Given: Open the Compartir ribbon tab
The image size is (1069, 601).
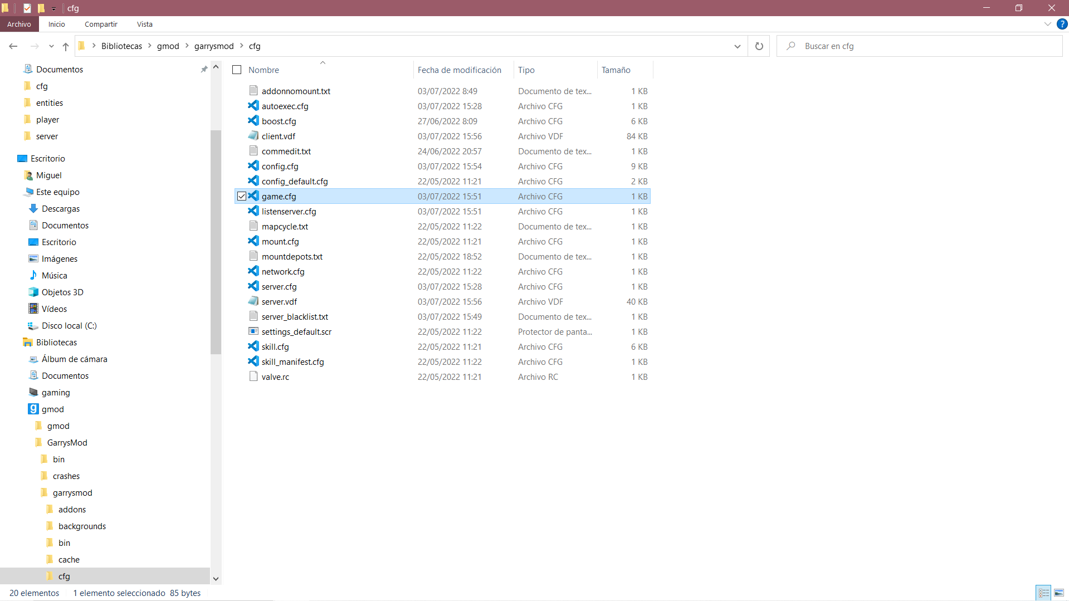Looking at the screenshot, I should tap(101, 24).
